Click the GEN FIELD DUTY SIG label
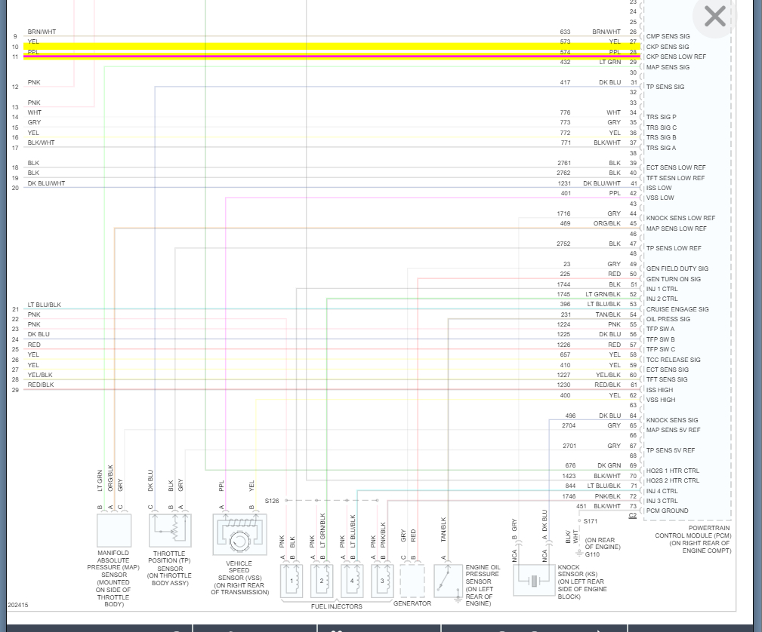 click(677, 268)
